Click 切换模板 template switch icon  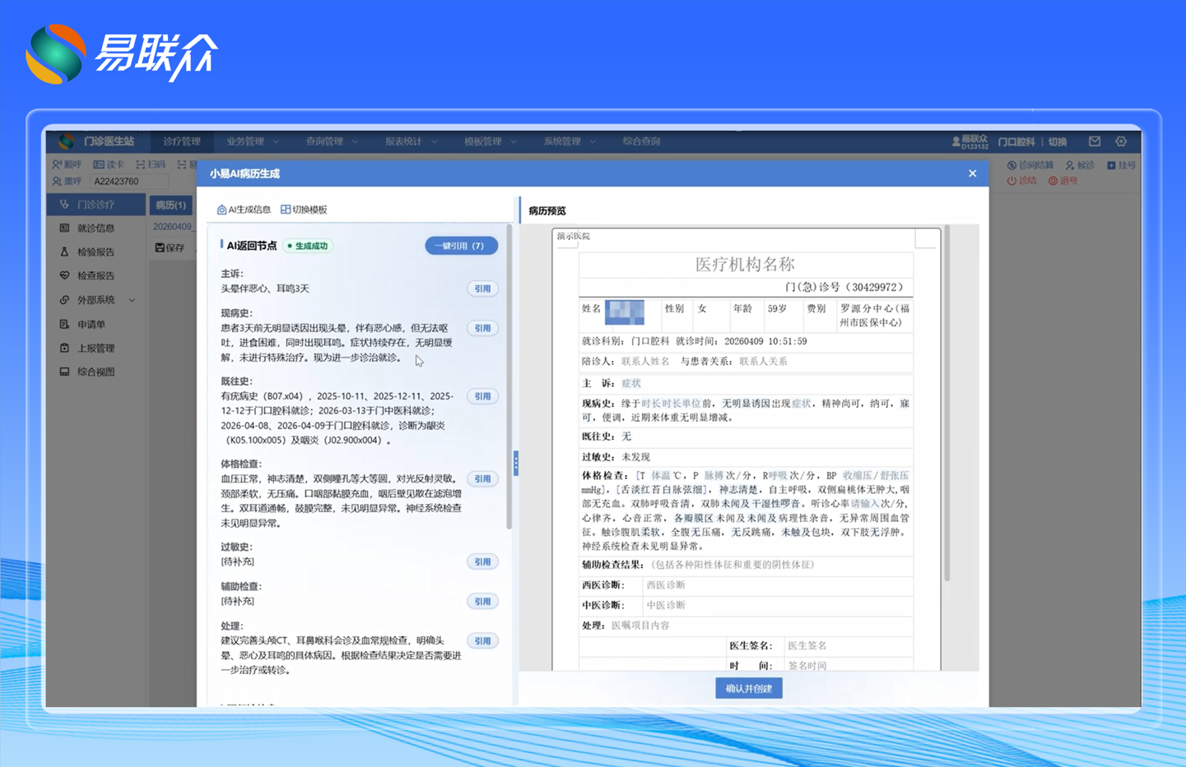[x=286, y=210]
